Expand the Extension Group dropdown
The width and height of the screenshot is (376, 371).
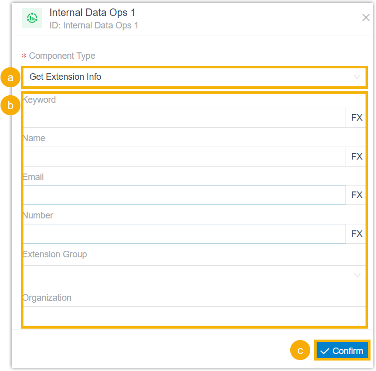(194, 275)
